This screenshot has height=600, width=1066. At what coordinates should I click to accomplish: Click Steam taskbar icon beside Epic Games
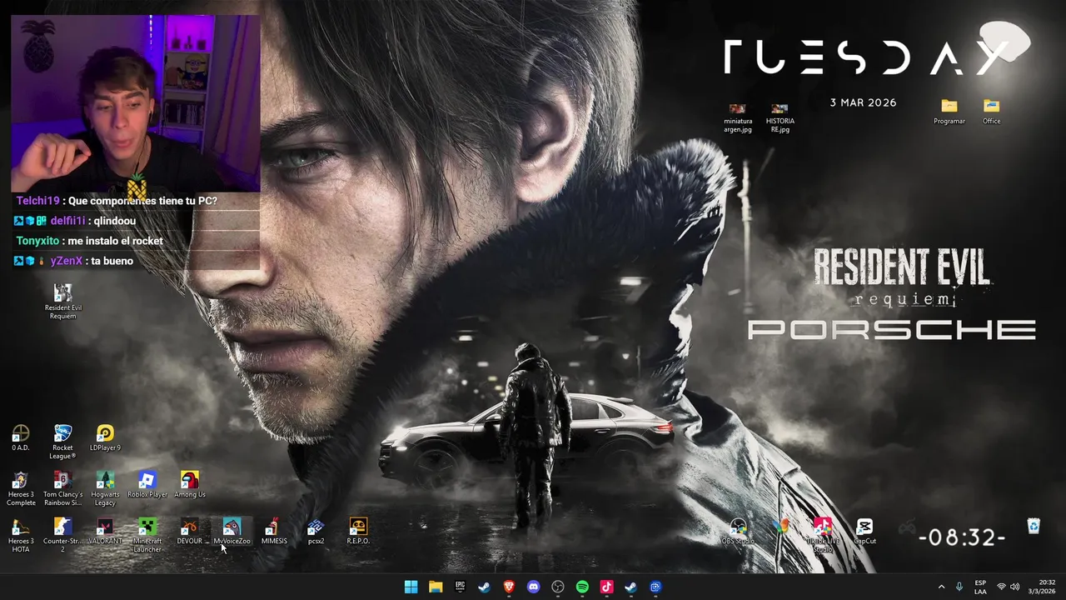tap(484, 587)
